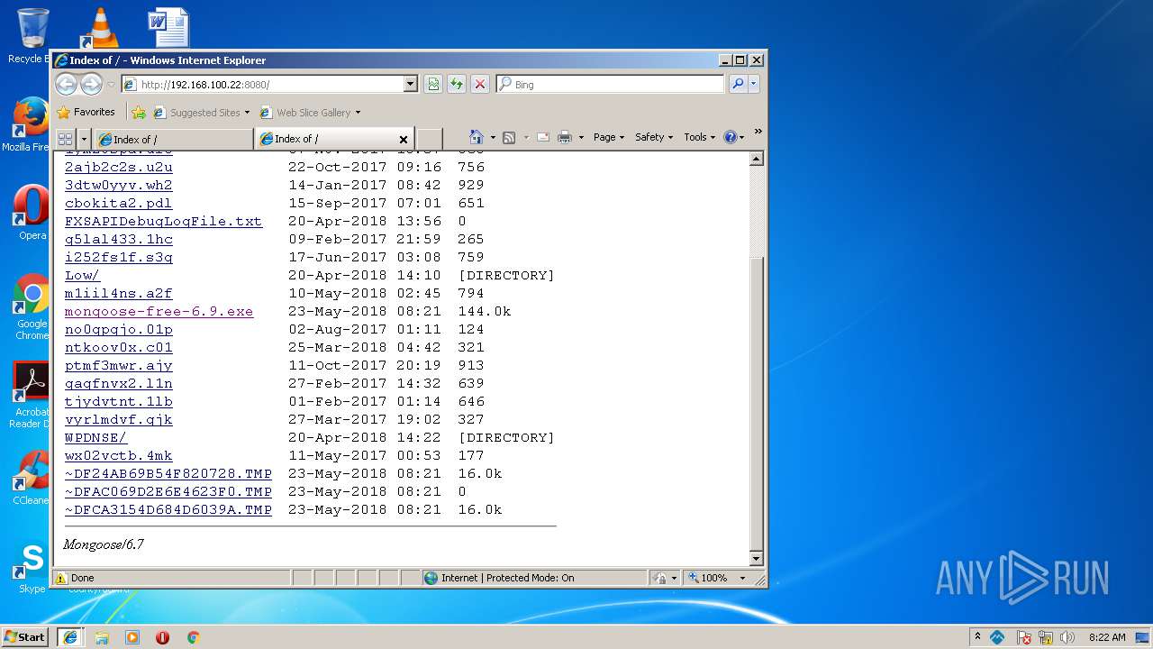Image resolution: width=1153 pixels, height=649 pixels.
Task: Click the protected mode security status icon
Action: (x=660, y=578)
